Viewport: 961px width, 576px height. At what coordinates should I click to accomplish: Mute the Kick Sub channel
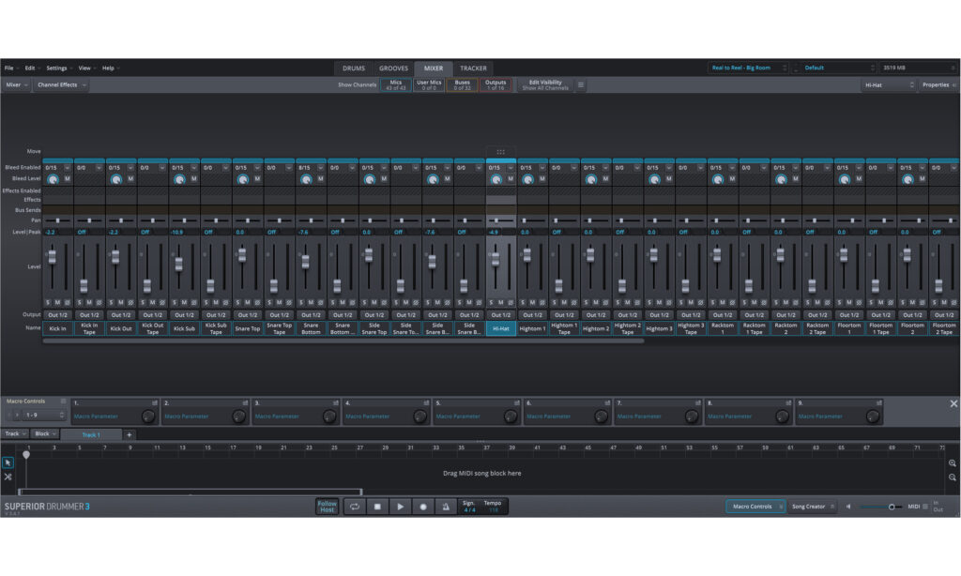[x=185, y=303]
